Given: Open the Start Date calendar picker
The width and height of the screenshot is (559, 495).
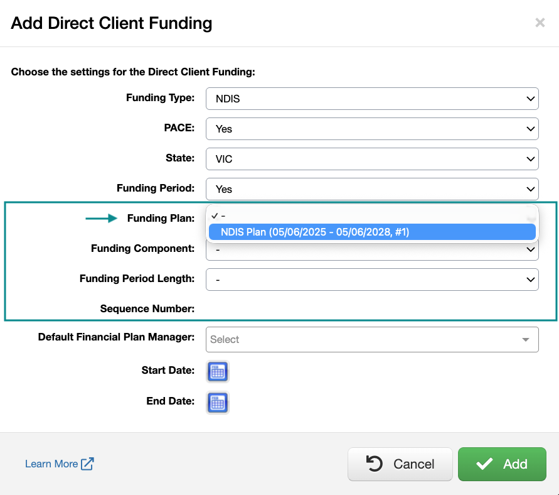Looking at the screenshot, I should 218,371.
